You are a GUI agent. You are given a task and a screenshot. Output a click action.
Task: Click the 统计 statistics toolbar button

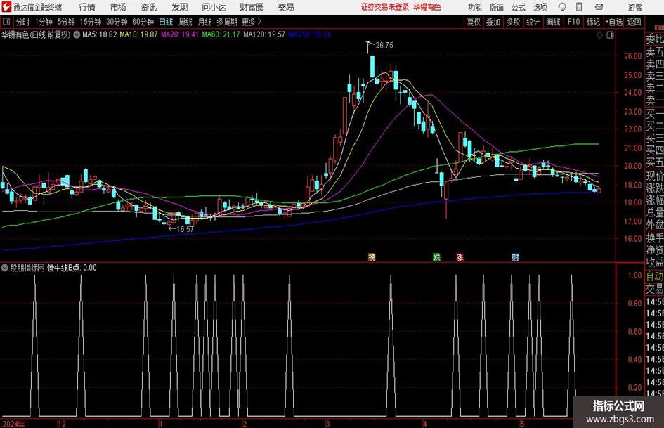coord(533,22)
